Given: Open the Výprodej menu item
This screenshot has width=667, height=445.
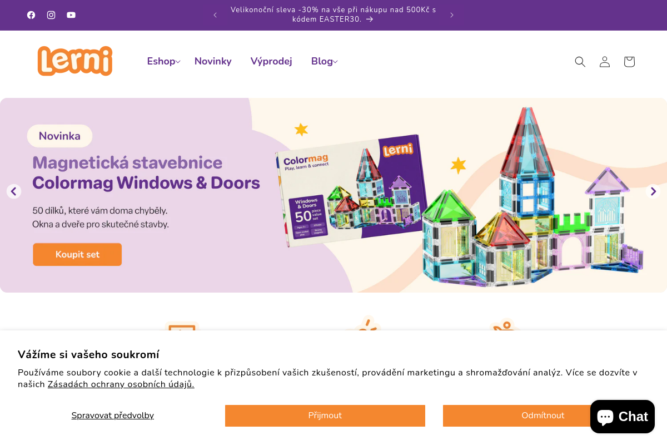Looking at the screenshot, I should point(271,61).
